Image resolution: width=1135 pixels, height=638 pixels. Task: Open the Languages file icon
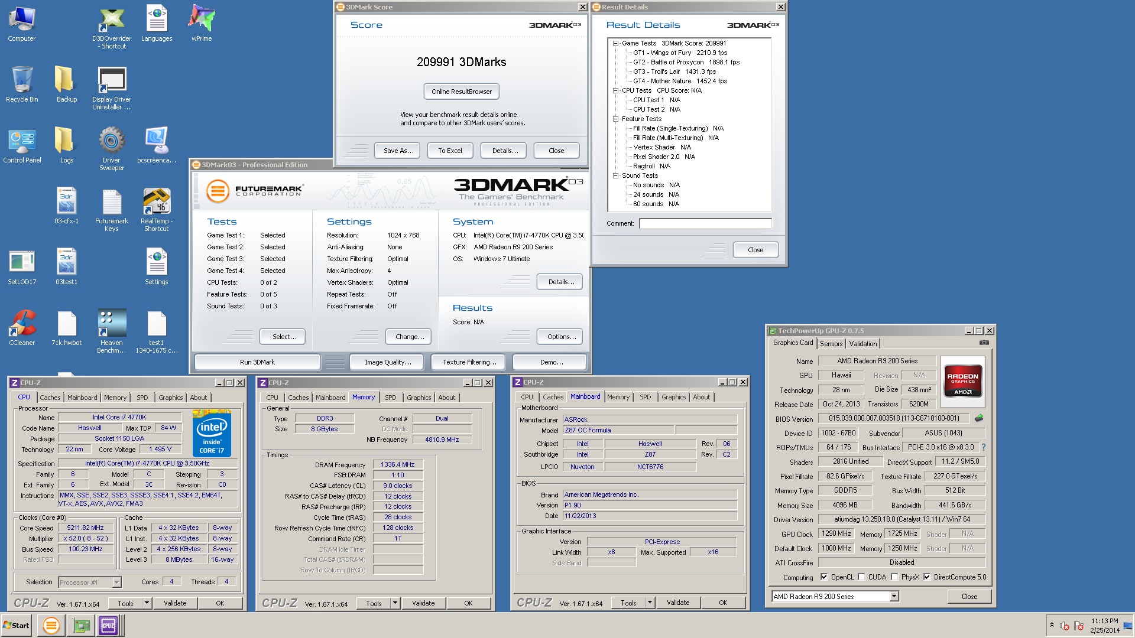pyautogui.click(x=157, y=24)
